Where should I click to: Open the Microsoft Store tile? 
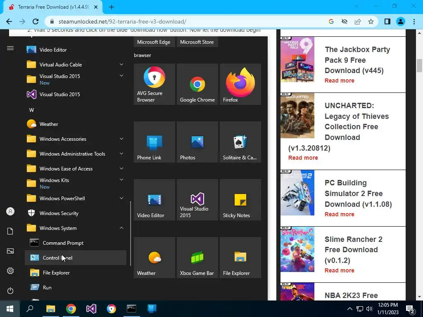click(197, 42)
